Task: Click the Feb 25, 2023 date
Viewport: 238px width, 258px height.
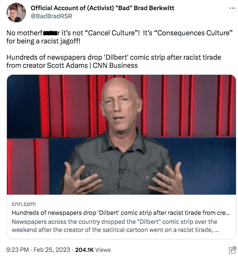Action: point(52,250)
